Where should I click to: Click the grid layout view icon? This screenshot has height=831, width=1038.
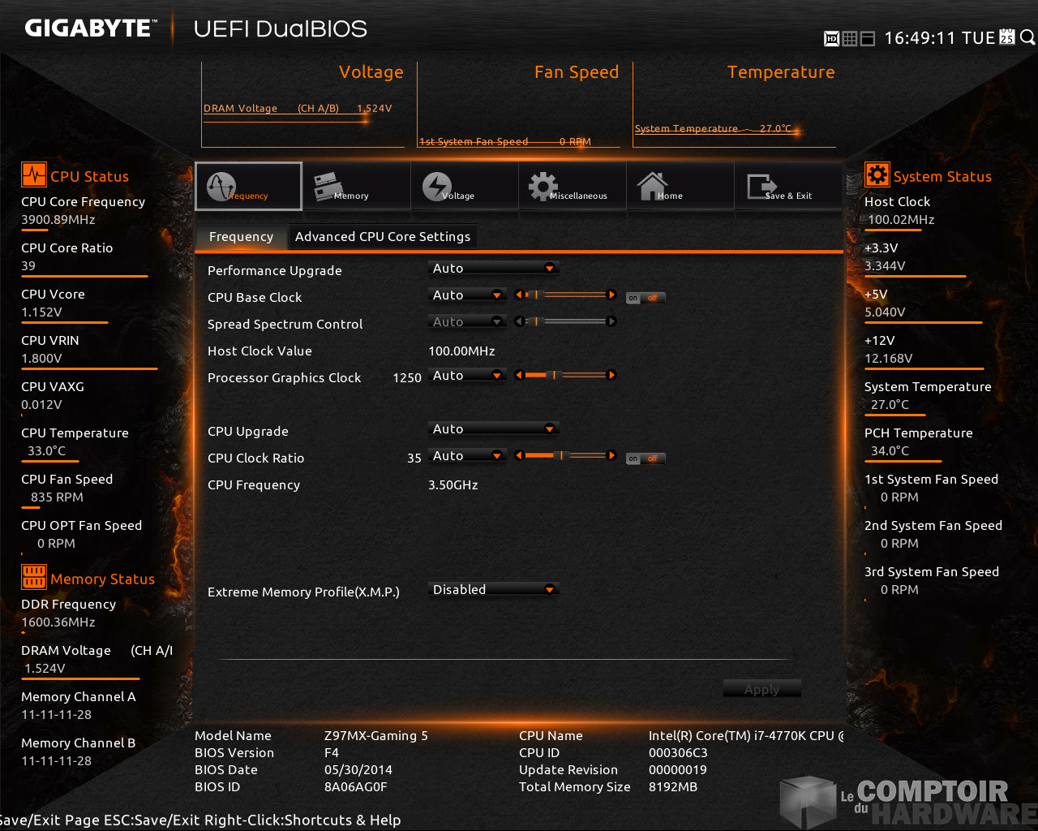click(x=850, y=38)
